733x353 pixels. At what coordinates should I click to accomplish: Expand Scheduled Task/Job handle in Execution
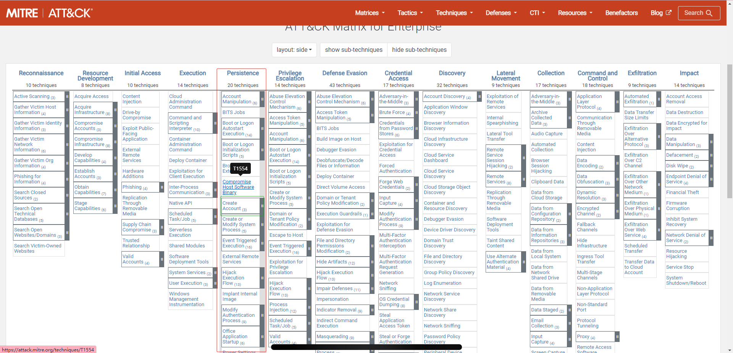[215, 217]
